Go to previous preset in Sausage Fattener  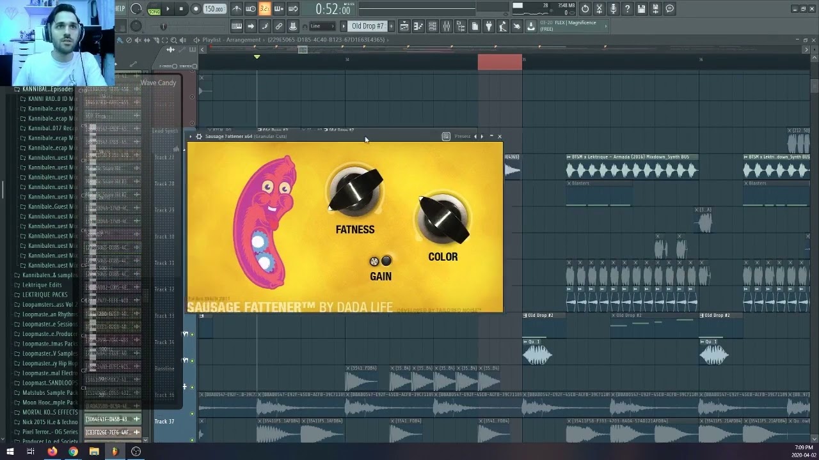(x=475, y=137)
